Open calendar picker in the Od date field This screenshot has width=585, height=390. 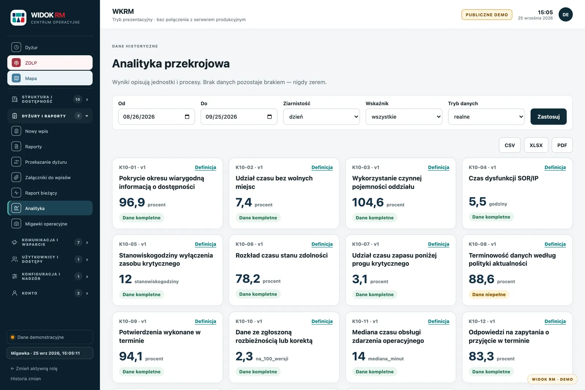click(x=187, y=117)
